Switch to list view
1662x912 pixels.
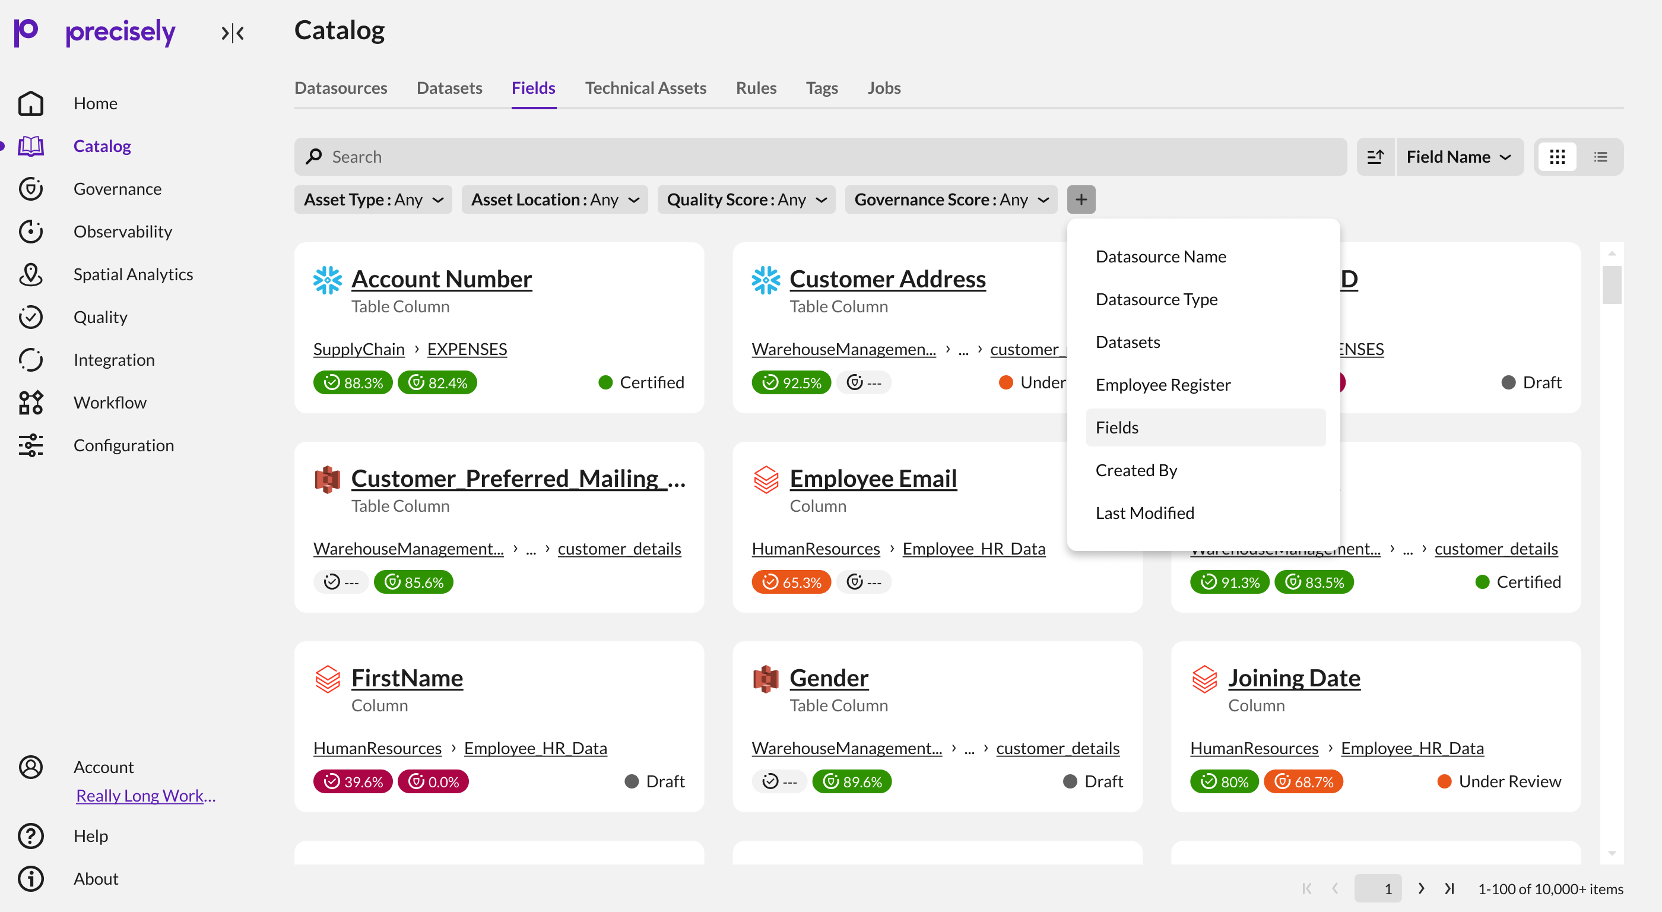tap(1600, 157)
